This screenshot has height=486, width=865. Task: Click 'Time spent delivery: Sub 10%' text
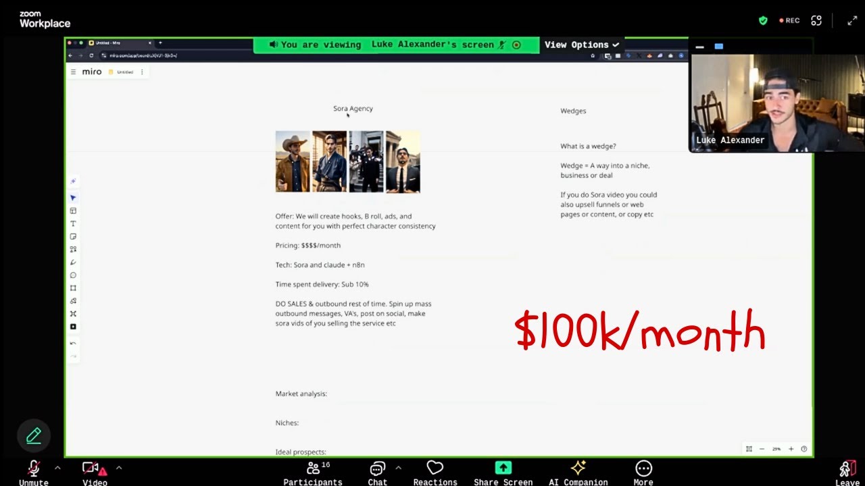(322, 284)
